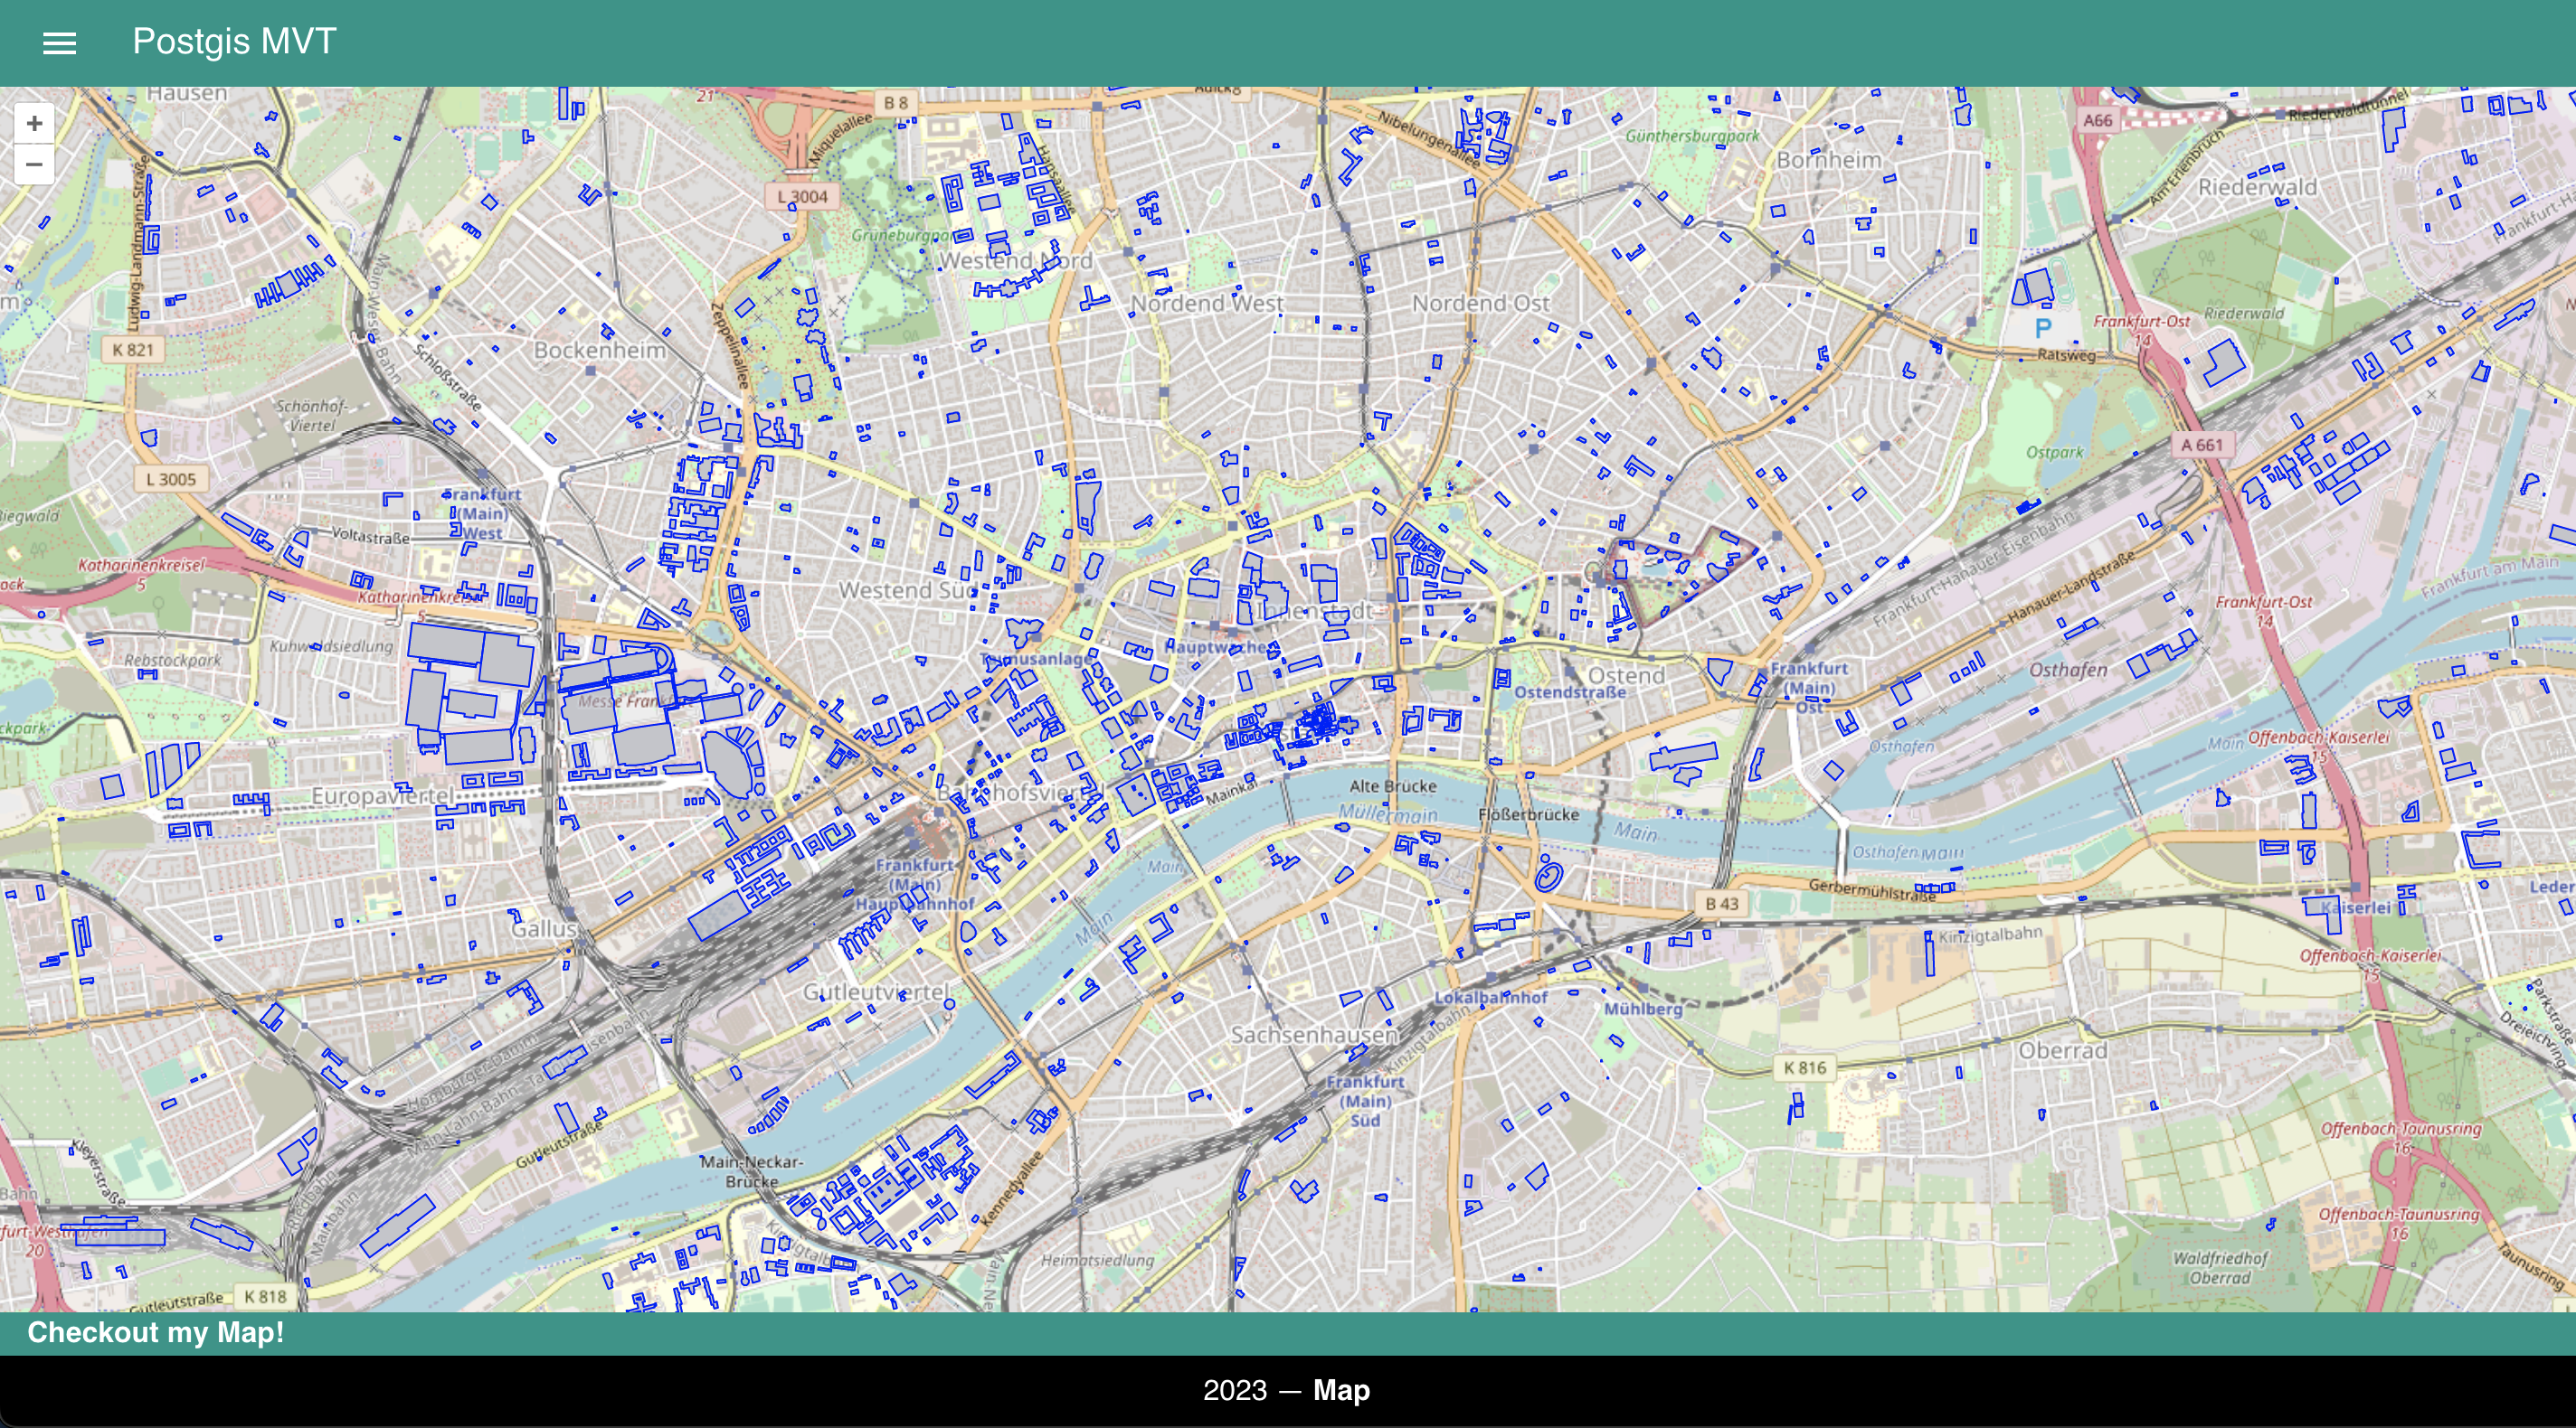
Task: Click the K 816 road shield
Action: point(1804,1067)
